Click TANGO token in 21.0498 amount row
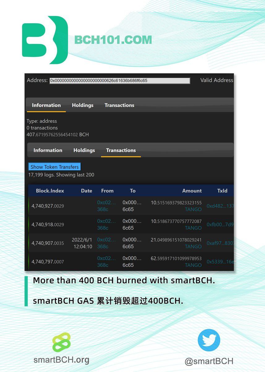Screen dimensions: 265x372 (x=193, y=246)
